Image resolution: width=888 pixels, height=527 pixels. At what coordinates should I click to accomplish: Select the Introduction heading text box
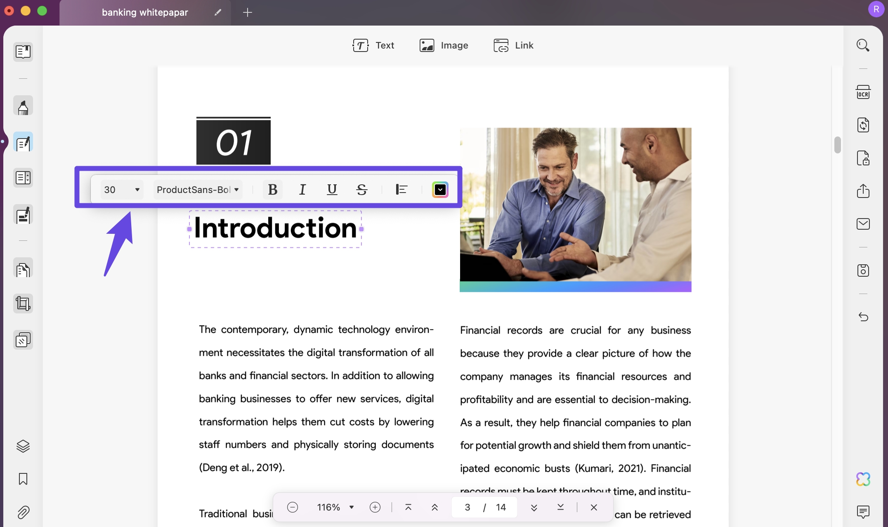pos(275,228)
